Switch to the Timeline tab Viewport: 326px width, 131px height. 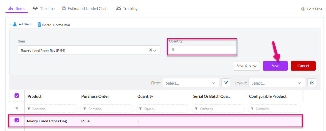[x=44, y=9]
